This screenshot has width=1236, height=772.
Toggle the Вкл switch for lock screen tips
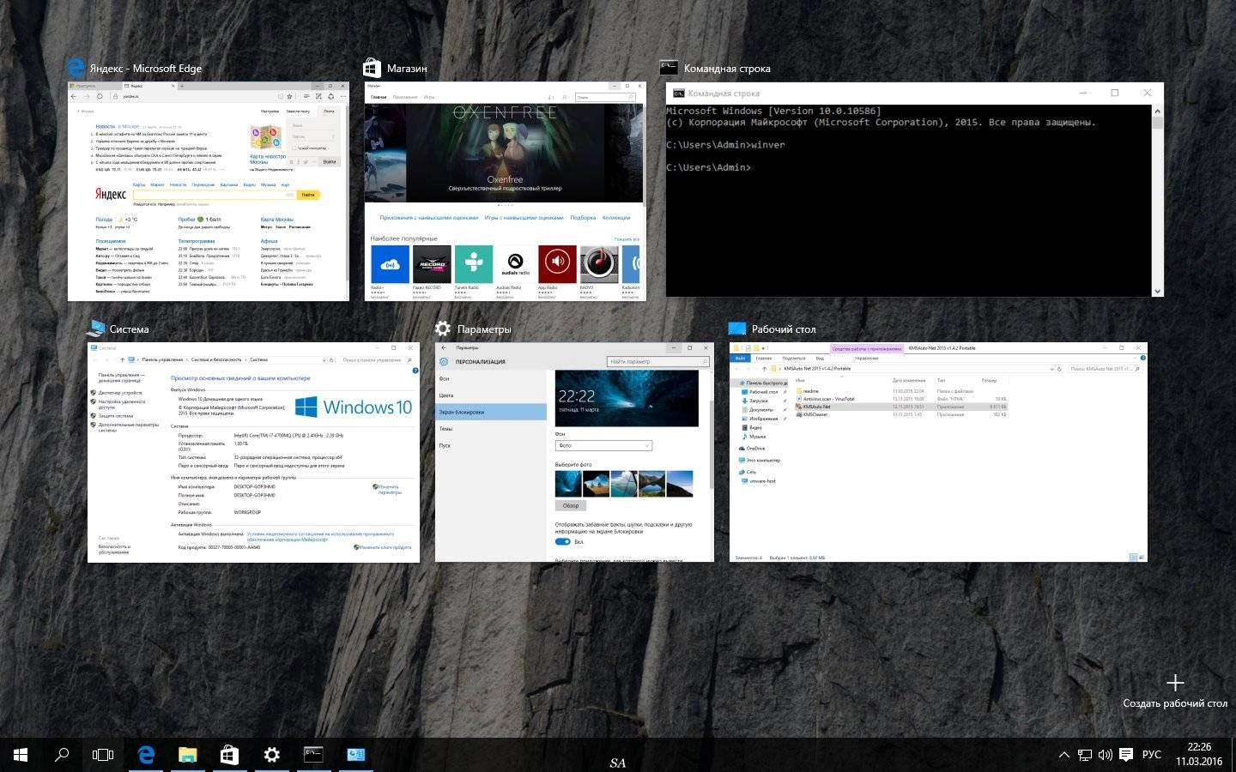[x=563, y=542]
